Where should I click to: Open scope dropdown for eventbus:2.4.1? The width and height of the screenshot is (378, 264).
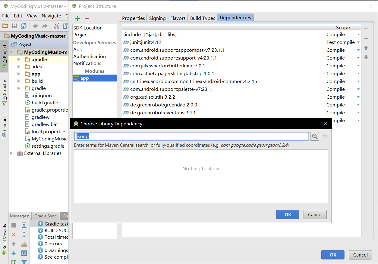coord(358,113)
